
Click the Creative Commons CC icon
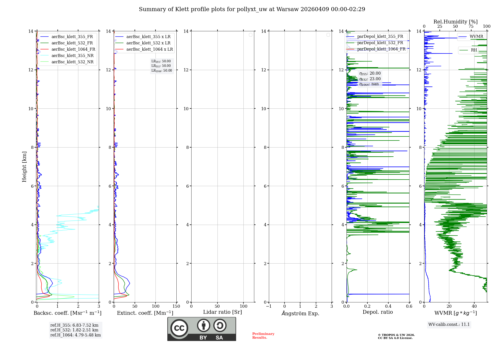(179, 328)
